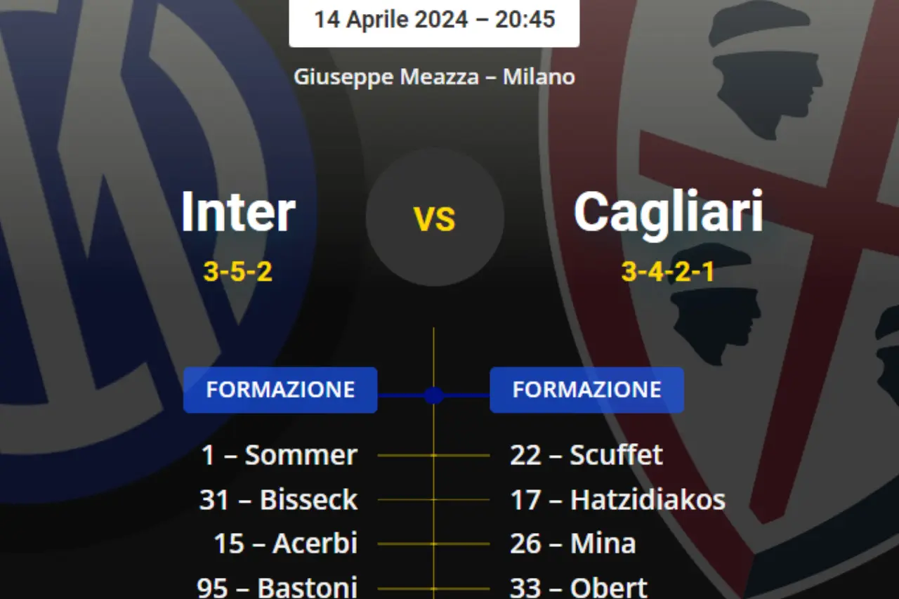This screenshot has width=899, height=599.
Task: Select player 15 – Acerbi
Action: 285,544
